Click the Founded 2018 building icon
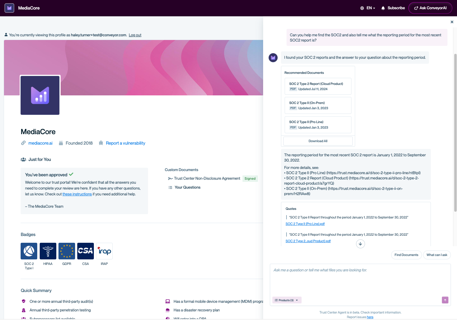The width and height of the screenshot is (457, 320). [61, 143]
